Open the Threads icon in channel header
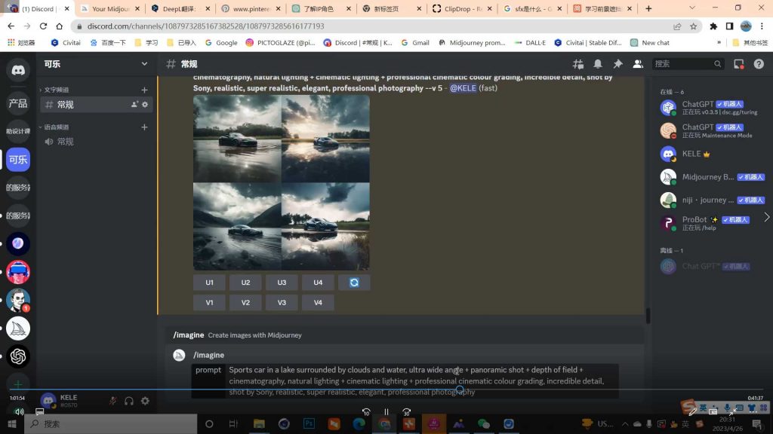The width and height of the screenshot is (773, 434). [x=578, y=64]
